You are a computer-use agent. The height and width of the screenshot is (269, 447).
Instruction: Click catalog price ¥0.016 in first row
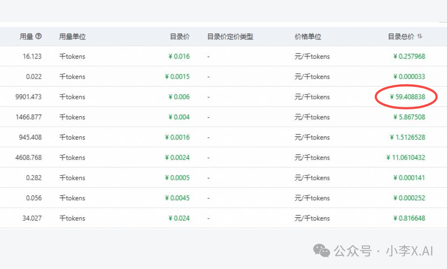click(180, 56)
